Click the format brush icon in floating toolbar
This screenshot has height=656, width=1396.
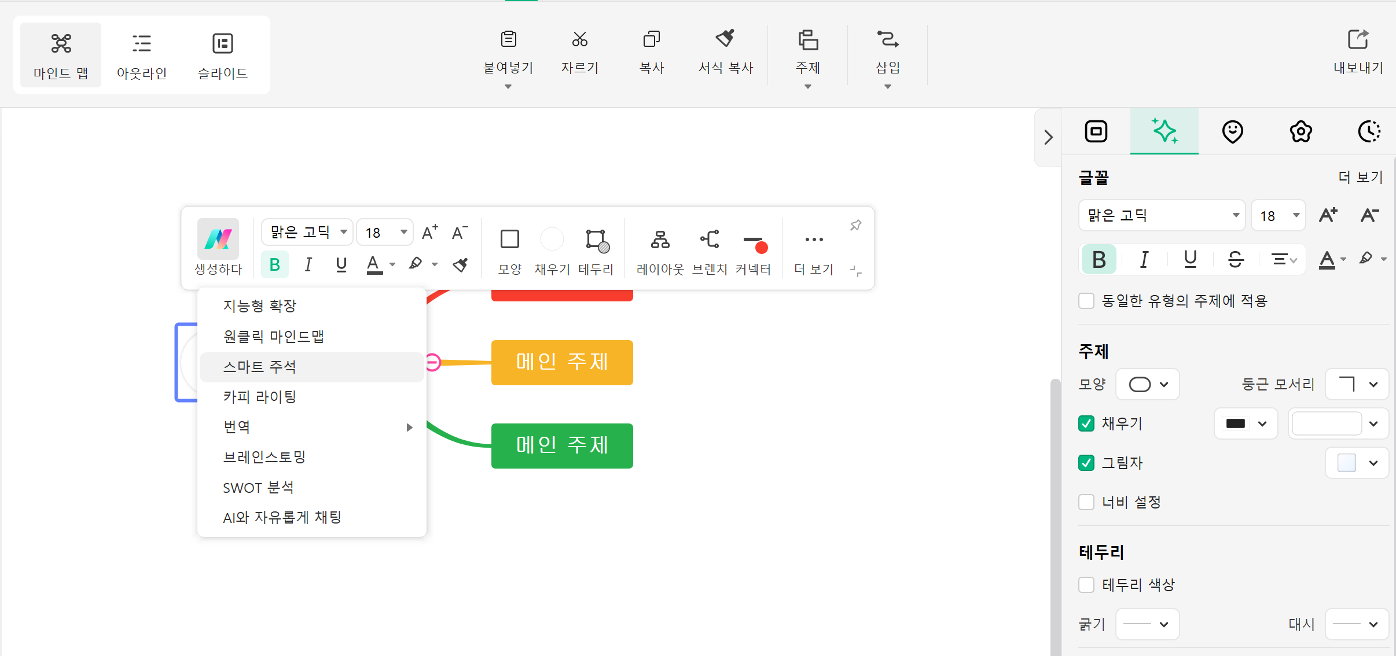tap(460, 265)
